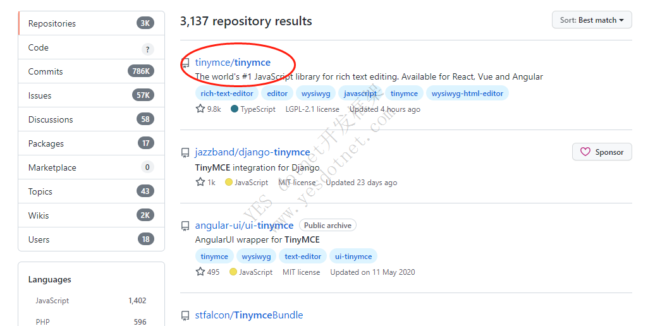Select Repositories filter in sidebar
648x326 pixels.
pos(91,23)
